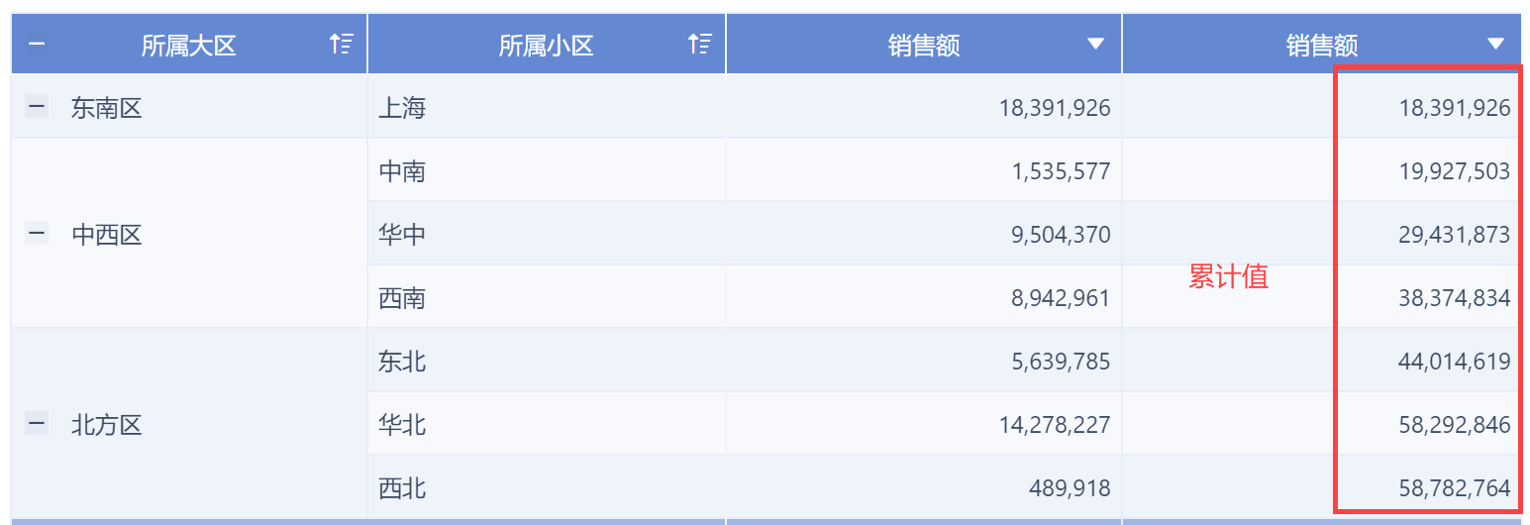The width and height of the screenshot is (1530, 525).
Task: Select the 西北 sub-region cell
Action: 402,488
